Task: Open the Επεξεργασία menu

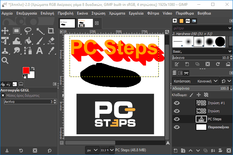Action: pos(27,13)
